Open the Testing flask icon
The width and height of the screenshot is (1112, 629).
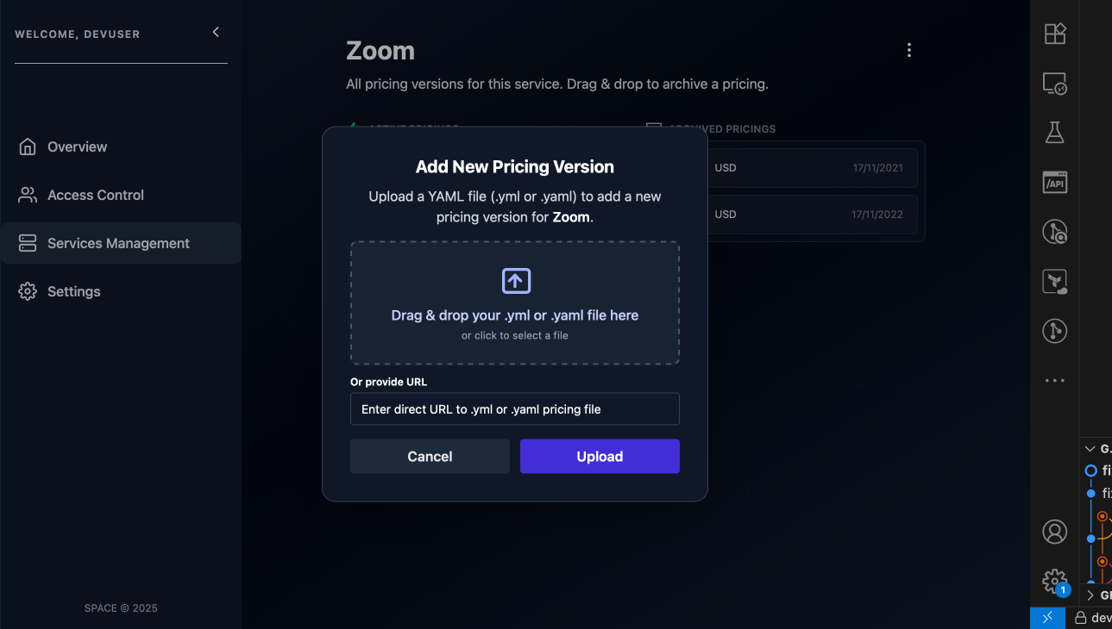(x=1055, y=133)
